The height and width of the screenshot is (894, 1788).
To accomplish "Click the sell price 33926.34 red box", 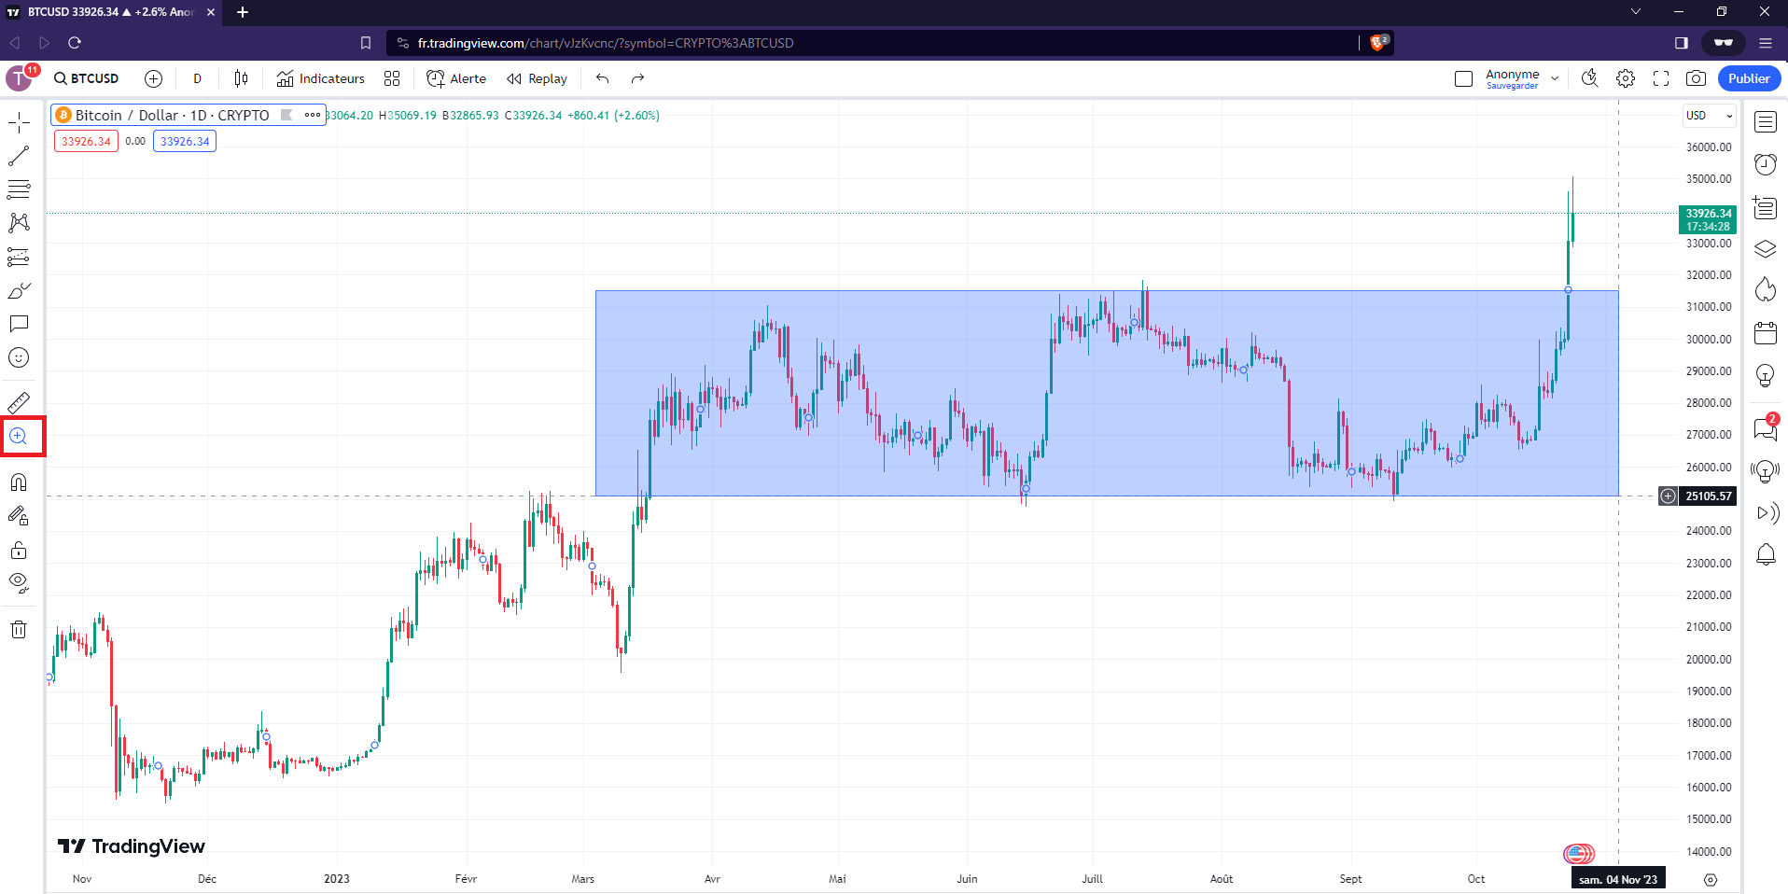I will (x=86, y=141).
